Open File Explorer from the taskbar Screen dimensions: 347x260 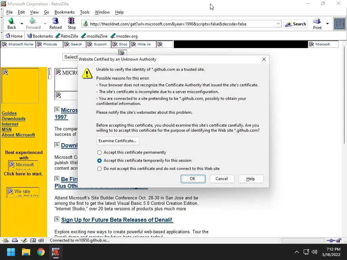tap(26, 252)
